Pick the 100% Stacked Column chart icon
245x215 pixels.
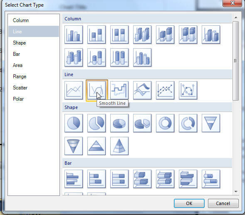(x=119, y=35)
